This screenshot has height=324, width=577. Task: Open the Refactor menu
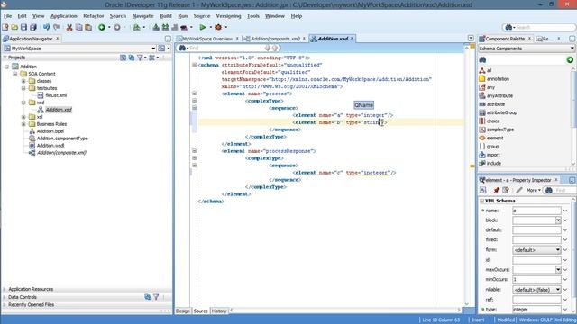tap(94, 16)
